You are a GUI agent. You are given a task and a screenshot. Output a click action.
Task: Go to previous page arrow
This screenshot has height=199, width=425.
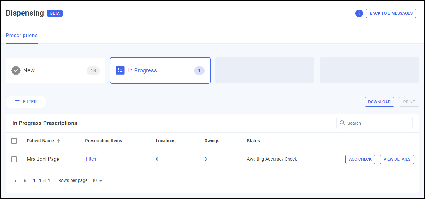(15, 181)
